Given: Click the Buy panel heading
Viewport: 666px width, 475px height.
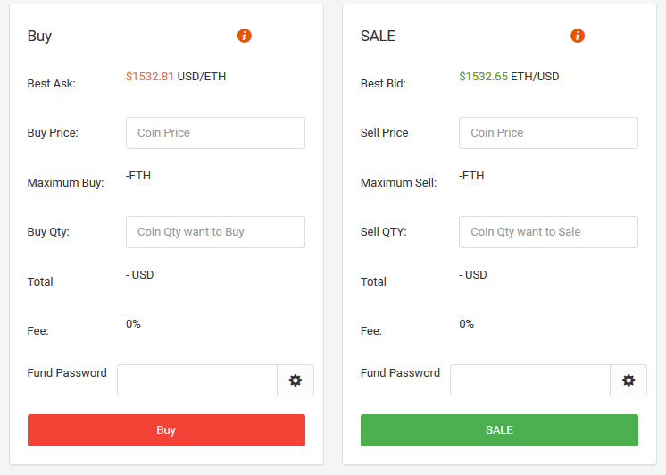Looking at the screenshot, I should pyautogui.click(x=39, y=36).
